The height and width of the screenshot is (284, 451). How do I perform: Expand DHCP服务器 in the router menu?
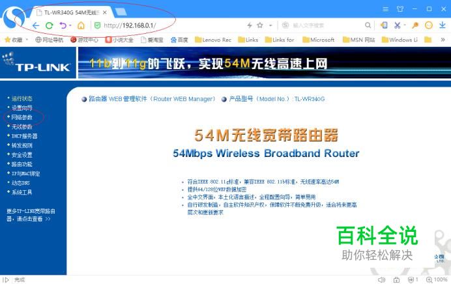[25, 136]
